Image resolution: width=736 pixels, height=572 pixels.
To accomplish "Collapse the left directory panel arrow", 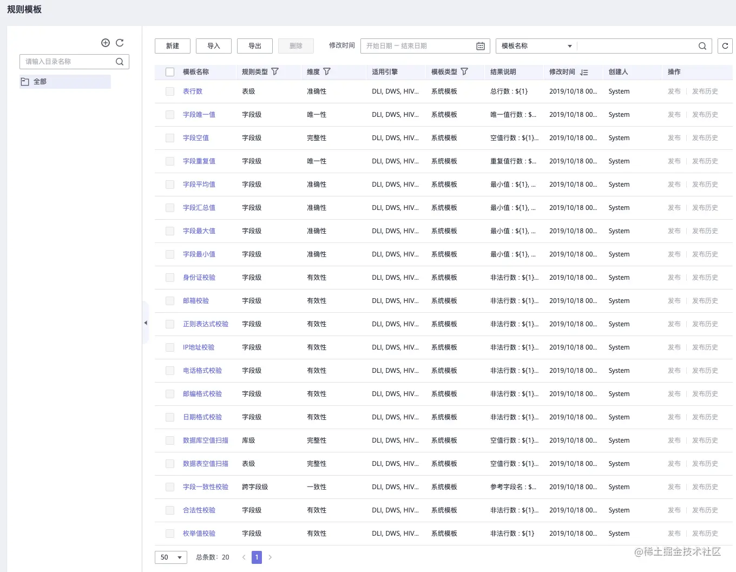I will click(x=145, y=323).
